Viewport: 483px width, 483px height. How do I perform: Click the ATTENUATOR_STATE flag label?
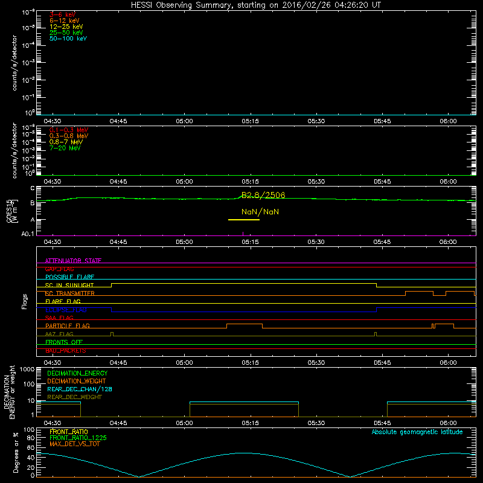click(73, 261)
